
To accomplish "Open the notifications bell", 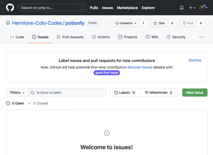I will 182,8.
